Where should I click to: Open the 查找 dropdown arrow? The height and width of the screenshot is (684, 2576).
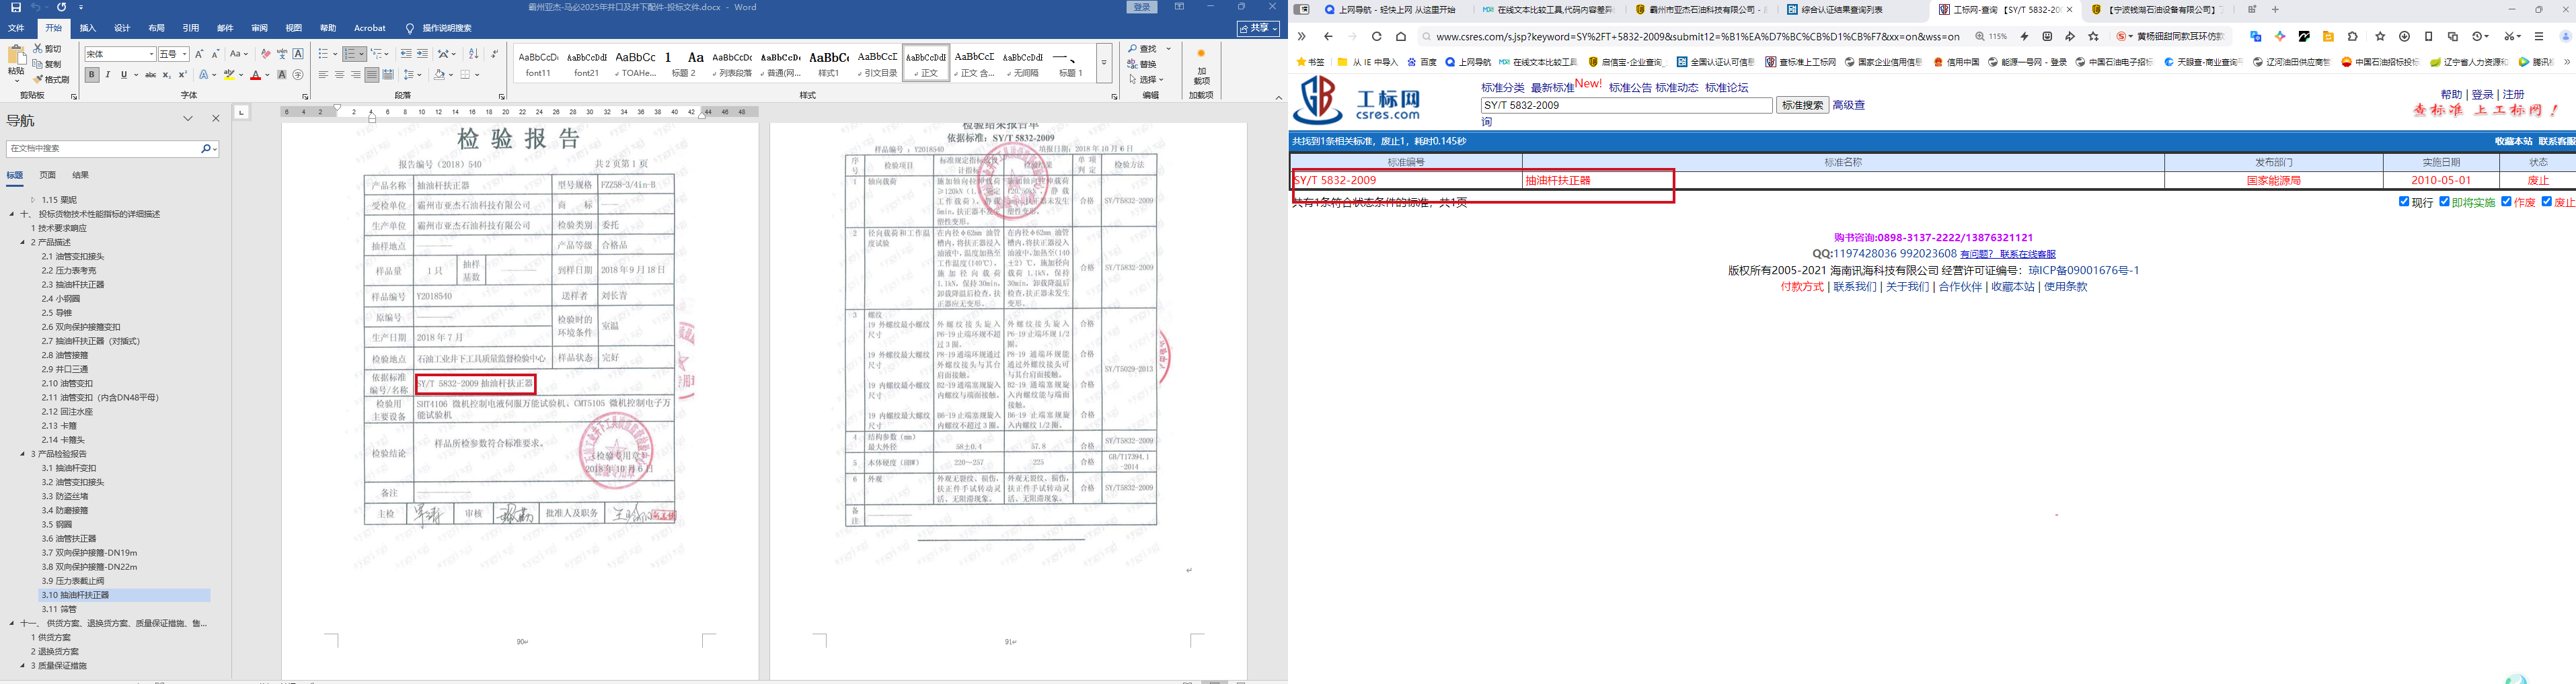(x=1168, y=49)
